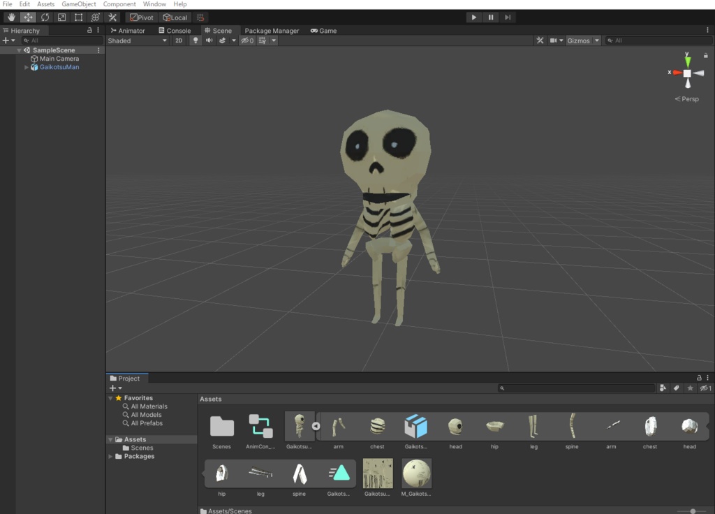The width and height of the screenshot is (715, 514).
Task: Open the Help menu
Action: pos(180,4)
